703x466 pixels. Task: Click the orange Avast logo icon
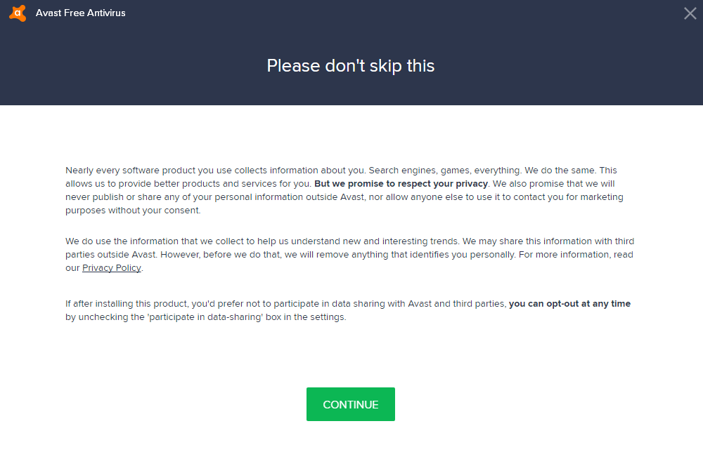tap(18, 13)
